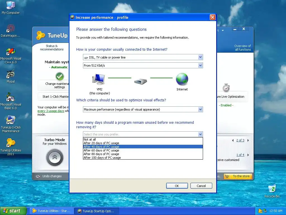Select 'After 100 days of PC usage'
The image size is (286, 215).
pyautogui.click(x=143, y=158)
